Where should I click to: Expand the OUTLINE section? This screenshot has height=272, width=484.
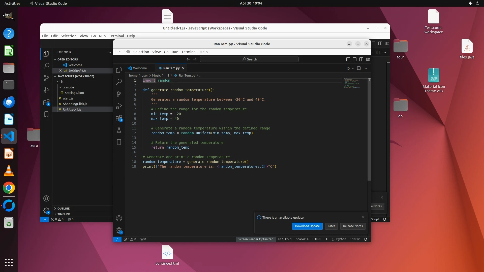(x=63, y=209)
